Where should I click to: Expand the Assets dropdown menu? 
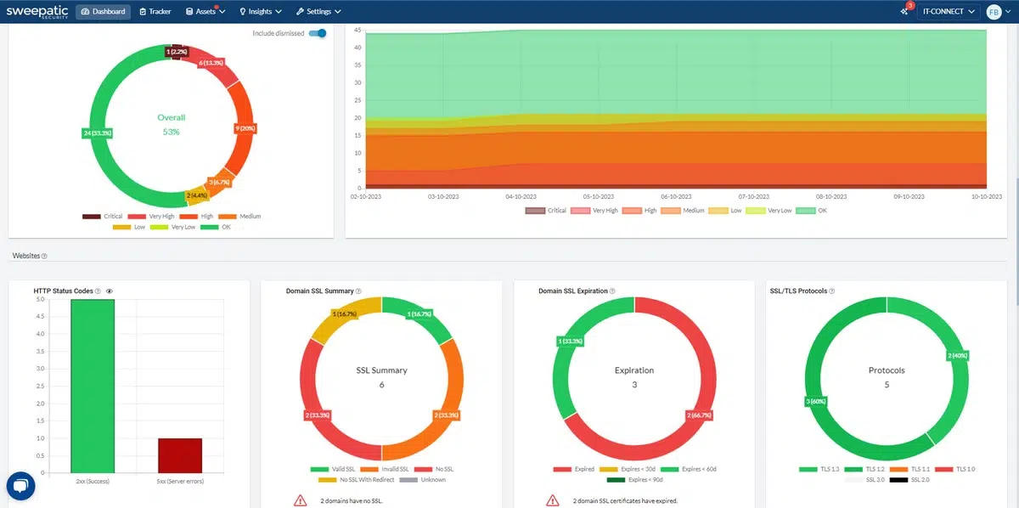pos(205,12)
